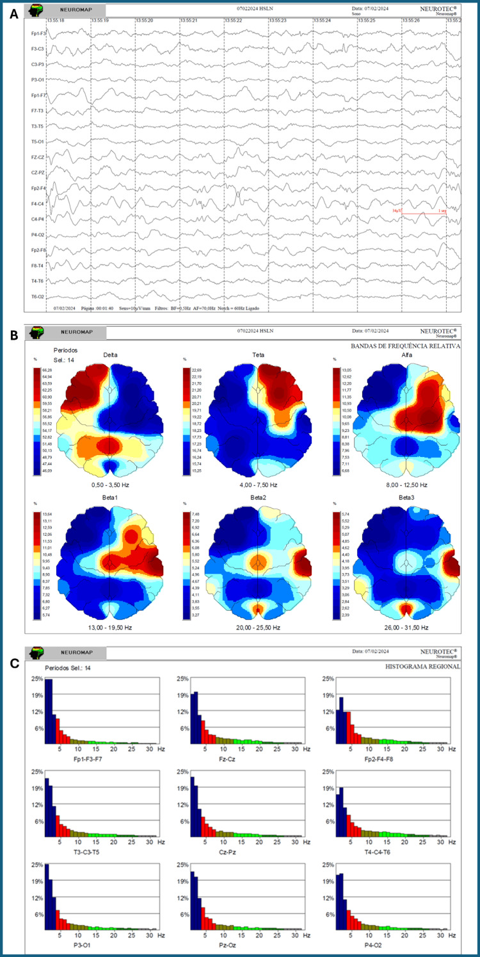Open the Beta1 topographic brain map
The height and width of the screenshot is (957, 480).
109,563
